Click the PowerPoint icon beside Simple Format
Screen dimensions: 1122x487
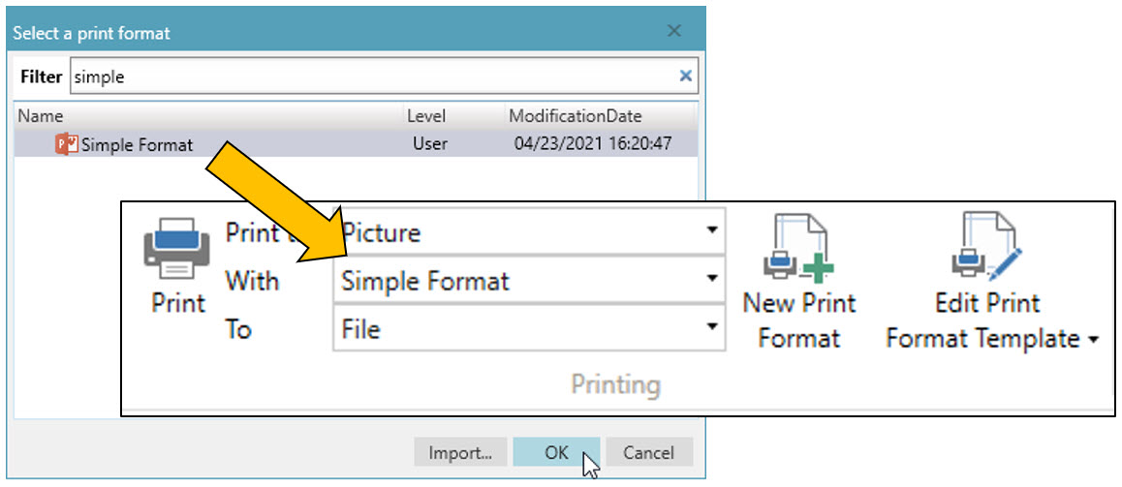[67, 145]
